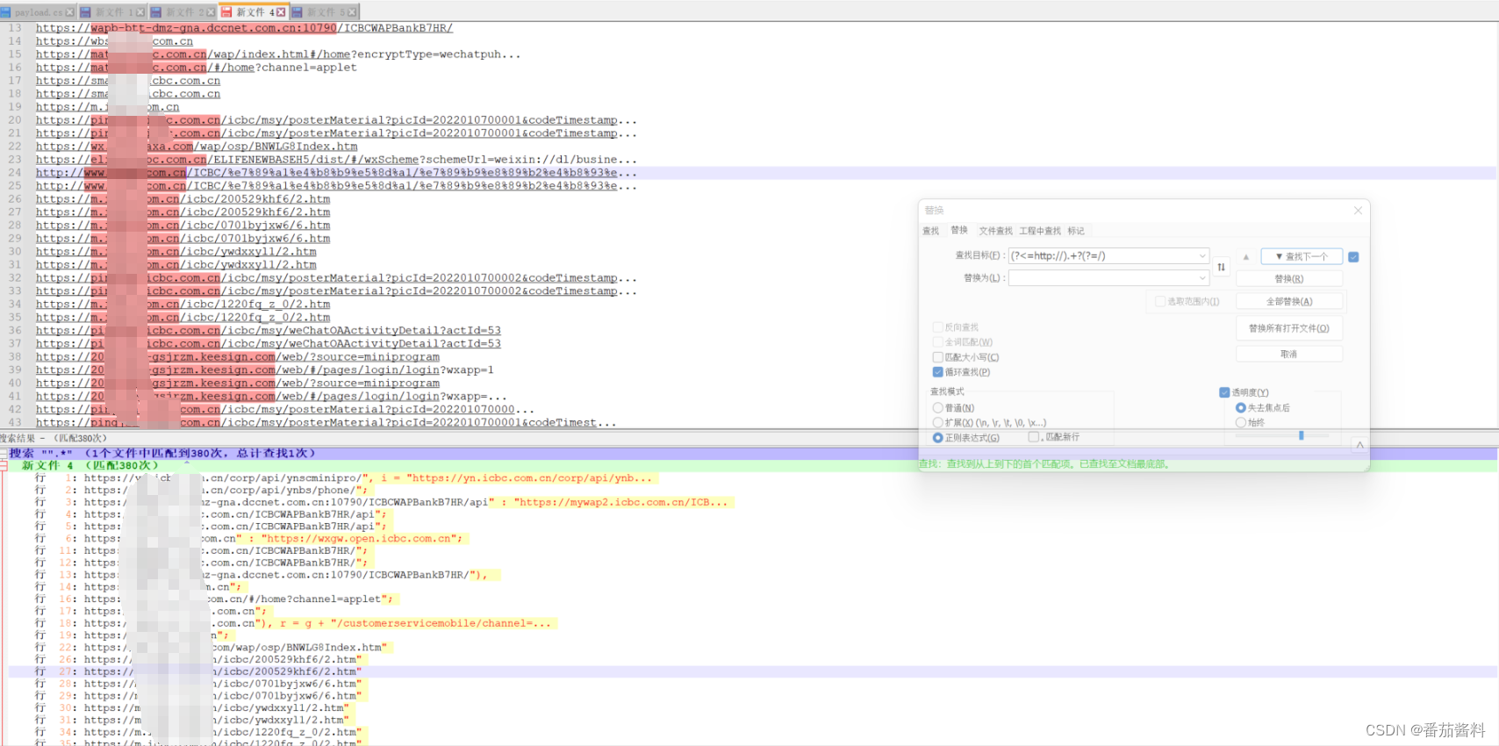Open the 替换为 history dropdown
Screen dimensions: 1499x746
(x=1202, y=278)
